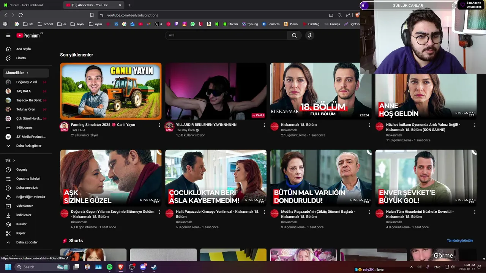486x273 pixels.
Task: Open the Brave share icon in address bar
Action: tap(349, 15)
